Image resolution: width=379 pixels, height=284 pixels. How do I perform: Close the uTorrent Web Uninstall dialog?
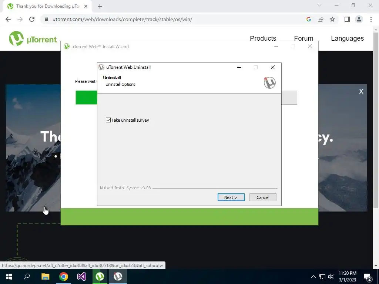273,67
